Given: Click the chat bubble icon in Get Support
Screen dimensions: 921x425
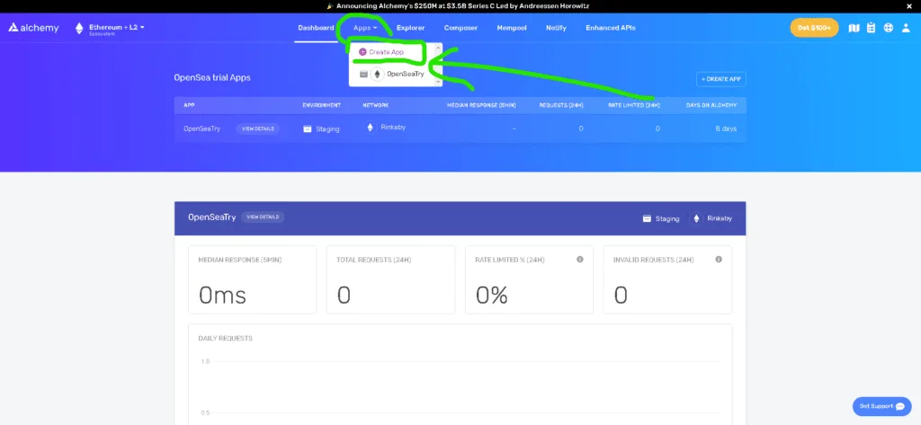Looking at the screenshot, I should [x=899, y=406].
